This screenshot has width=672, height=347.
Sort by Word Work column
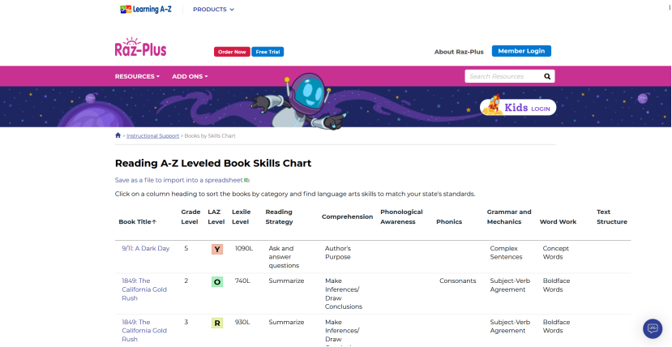click(558, 222)
